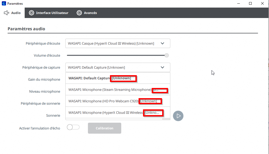Screen dimensions: 269x154
Task: Click the speaker icon on the Audio tab
Action: tap(7, 13)
